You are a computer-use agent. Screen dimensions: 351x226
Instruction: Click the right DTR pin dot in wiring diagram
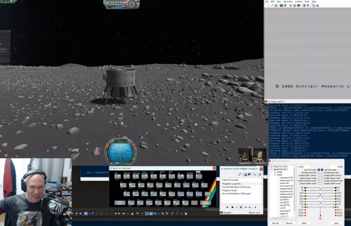coord(335,193)
